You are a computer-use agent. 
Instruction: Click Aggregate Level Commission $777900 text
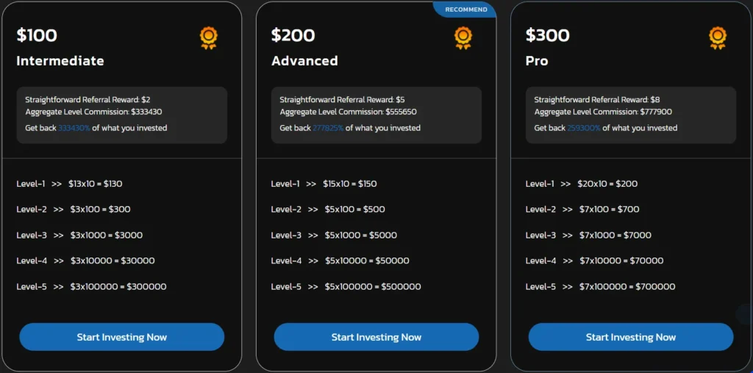point(603,113)
